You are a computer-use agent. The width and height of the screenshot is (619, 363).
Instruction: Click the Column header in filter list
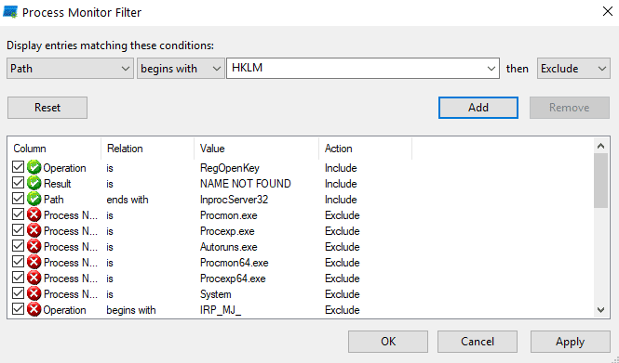(54, 149)
